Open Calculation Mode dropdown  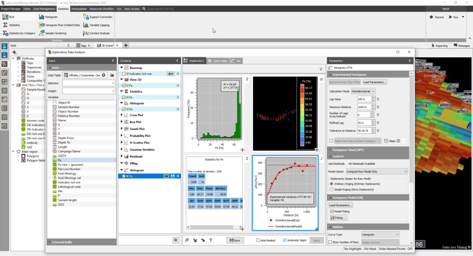click(x=363, y=91)
